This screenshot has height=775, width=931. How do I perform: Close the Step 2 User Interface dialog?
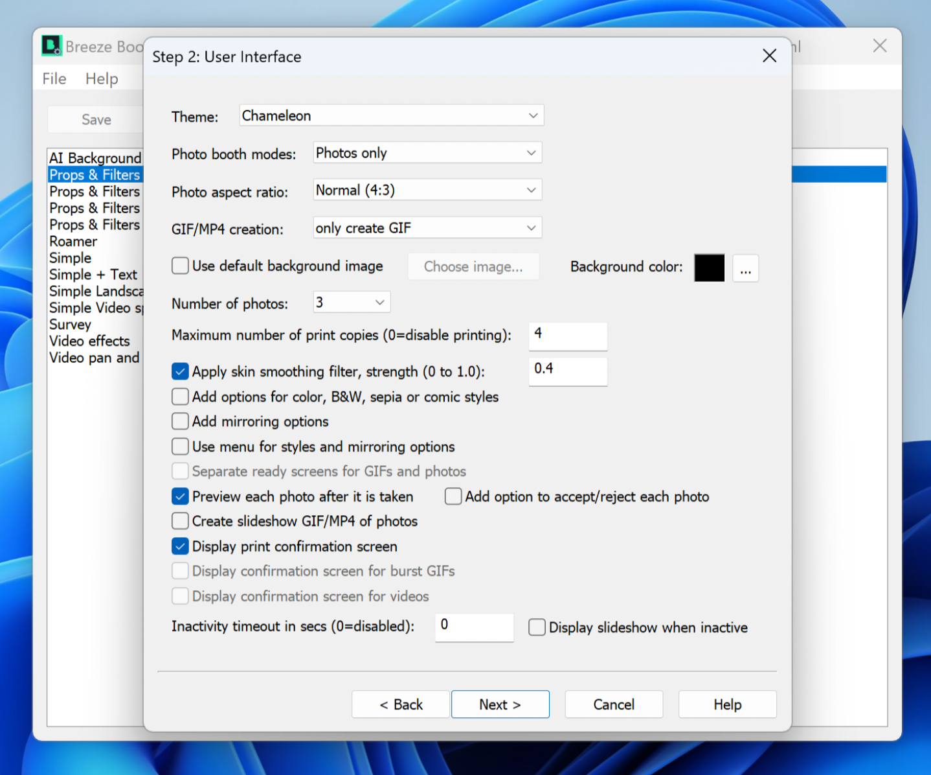click(769, 56)
